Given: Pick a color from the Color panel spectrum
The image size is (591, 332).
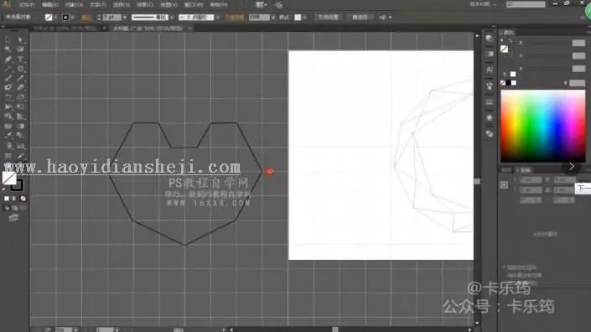Looking at the screenshot, I should (542, 126).
